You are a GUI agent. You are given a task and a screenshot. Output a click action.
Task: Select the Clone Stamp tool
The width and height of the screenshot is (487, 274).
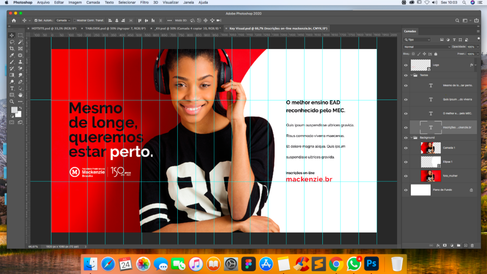(x=20, y=62)
